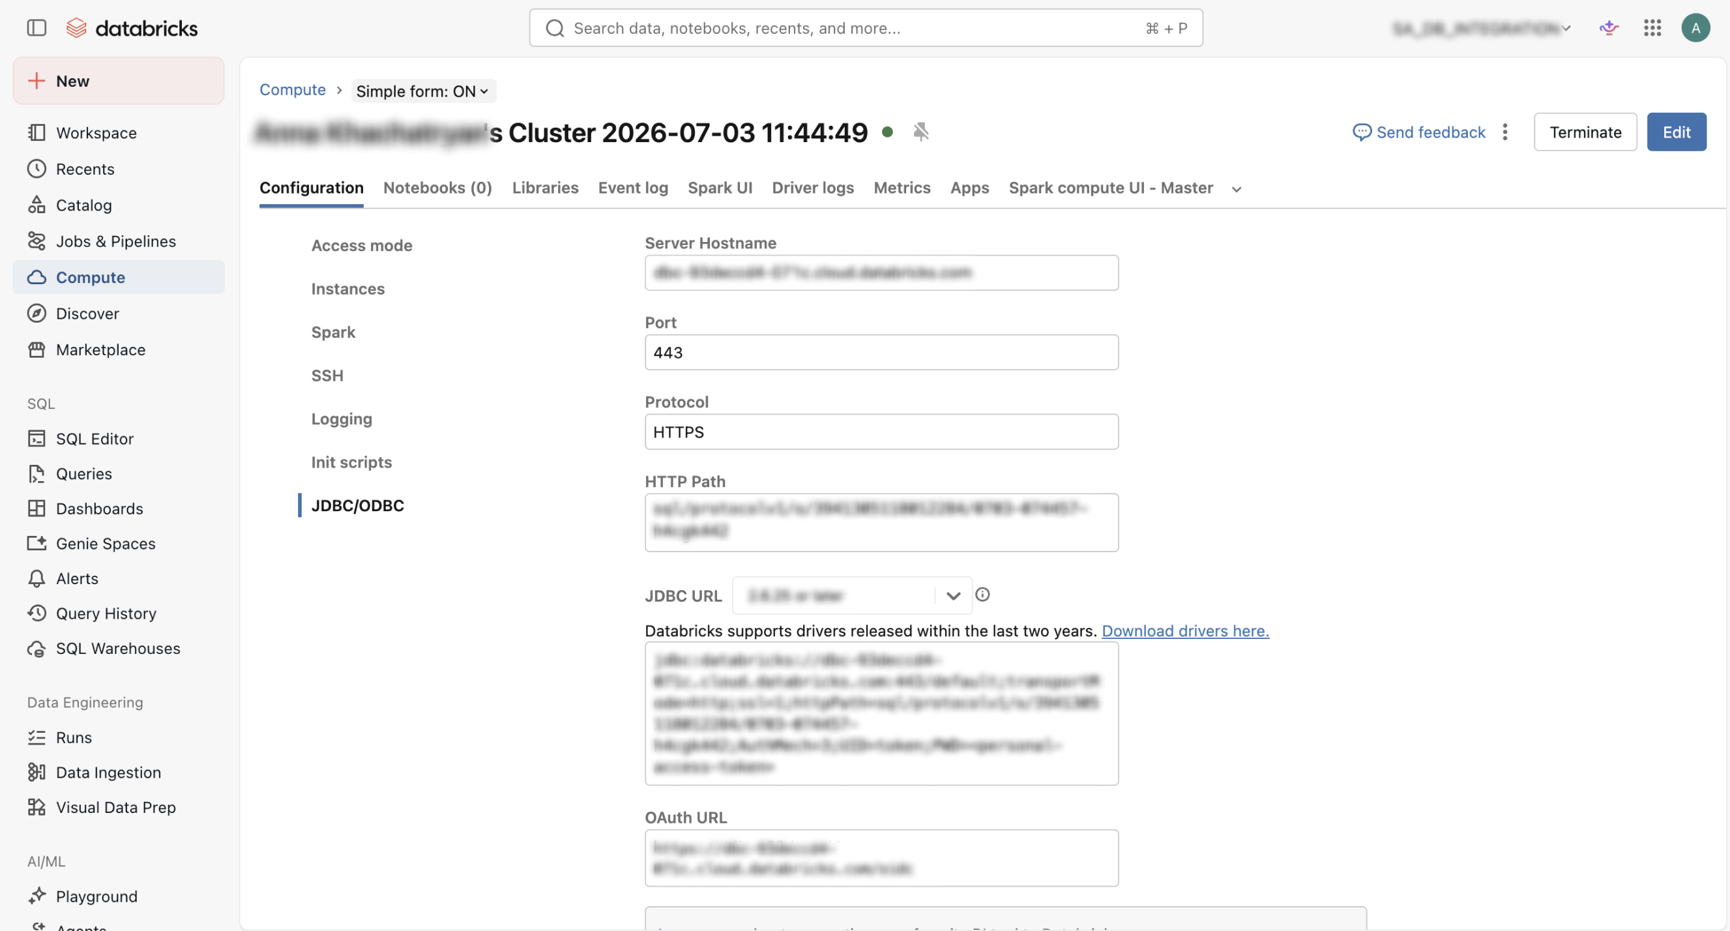Collapse the sidebar with the panel icon

point(37,27)
